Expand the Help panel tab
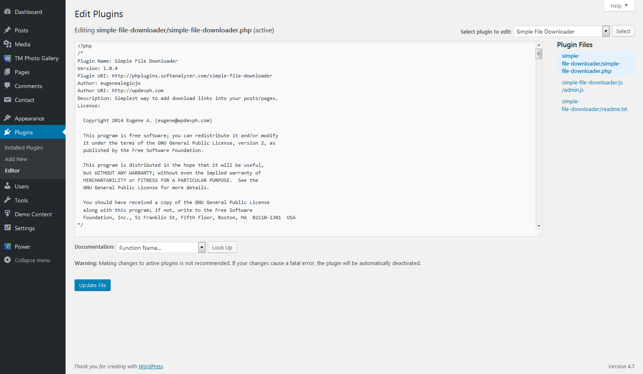 [x=619, y=6]
